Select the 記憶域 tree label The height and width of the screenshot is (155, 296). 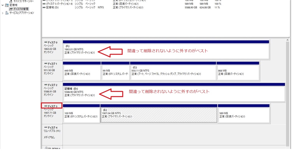pos(13,5)
